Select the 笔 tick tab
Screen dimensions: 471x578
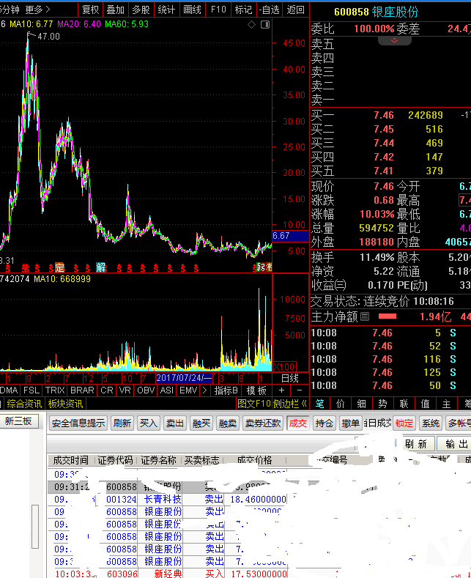click(319, 404)
